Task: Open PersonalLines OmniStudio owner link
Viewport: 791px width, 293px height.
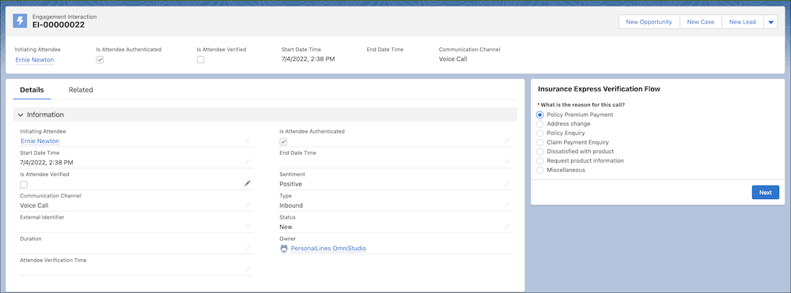Action: 328,249
